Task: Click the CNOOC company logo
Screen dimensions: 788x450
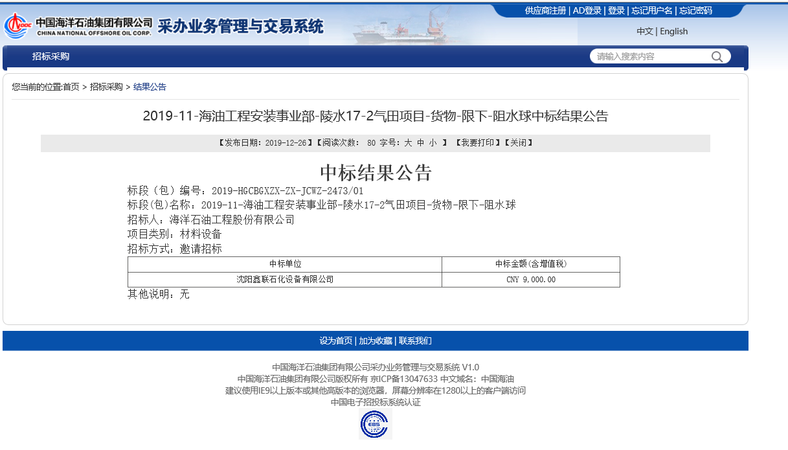Action: tap(78, 26)
